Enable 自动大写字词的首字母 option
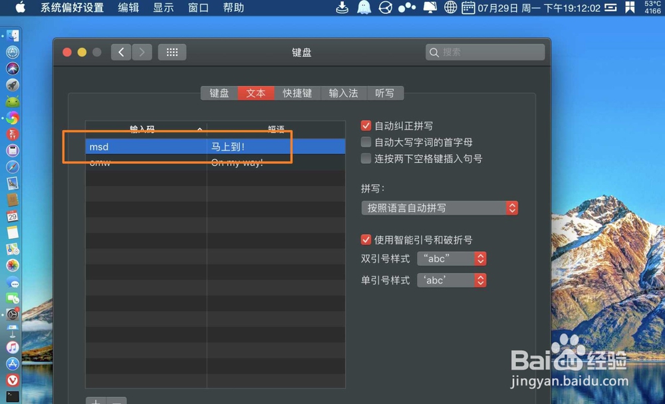The width and height of the screenshot is (665, 404). point(366,142)
